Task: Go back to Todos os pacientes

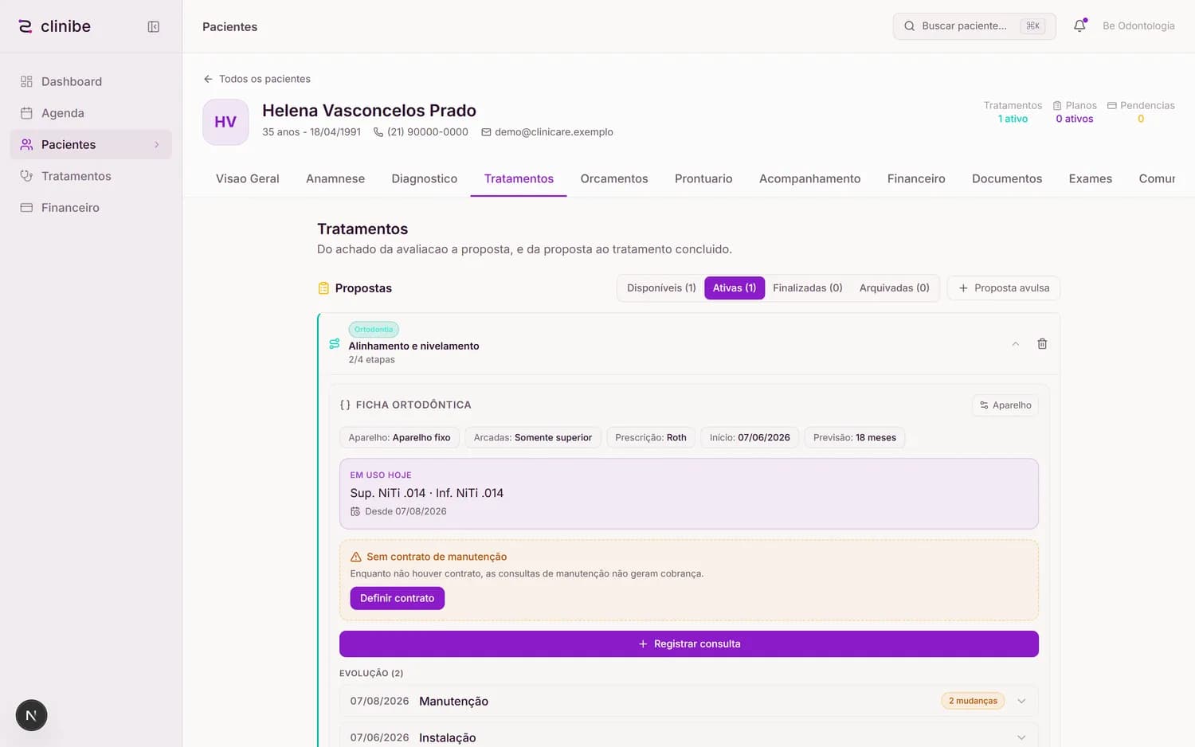Action: pyautogui.click(x=257, y=79)
